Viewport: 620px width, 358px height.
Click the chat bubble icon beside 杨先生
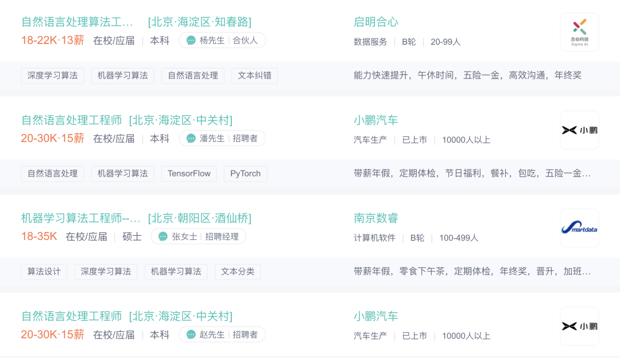191,41
